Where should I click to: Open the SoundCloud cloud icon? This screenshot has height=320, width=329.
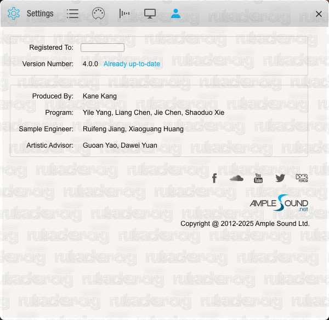click(236, 178)
